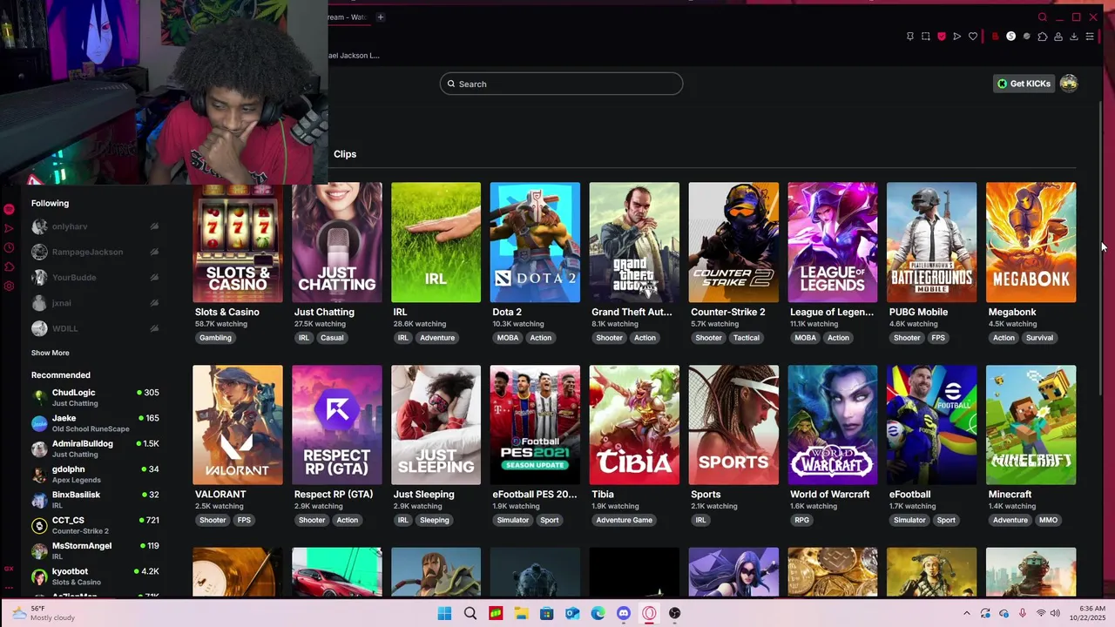Image resolution: width=1115 pixels, height=627 pixels.
Task: Open Slots & Casino category thumbnail
Action: tap(238, 242)
